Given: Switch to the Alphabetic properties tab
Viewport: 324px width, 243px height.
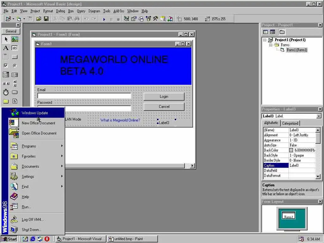Looking at the screenshot, I should pyautogui.click(x=271, y=123).
